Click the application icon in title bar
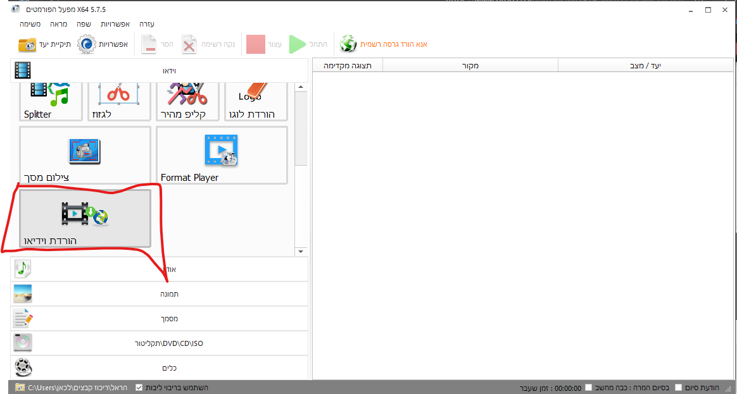Viewport: 737px width, 394px height. (15, 9)
